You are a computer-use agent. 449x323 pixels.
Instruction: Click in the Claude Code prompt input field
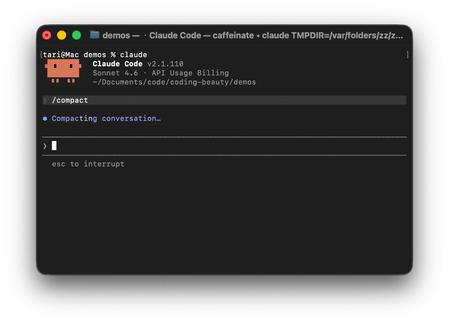click(x=224, y=146)
